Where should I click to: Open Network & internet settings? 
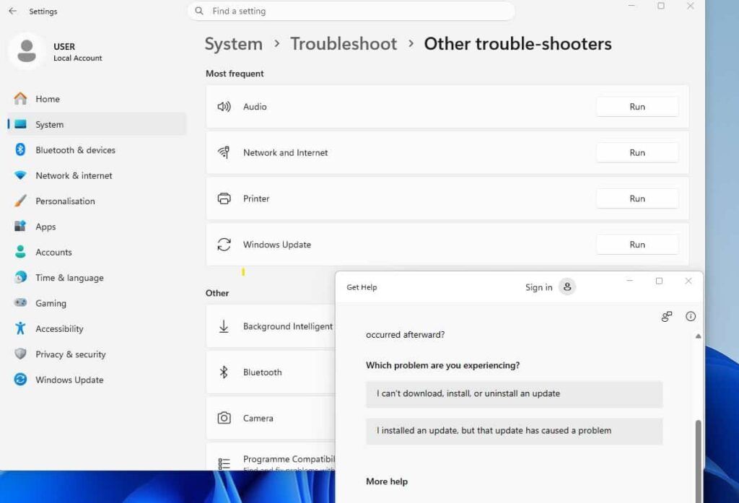(x=97, y=175)
